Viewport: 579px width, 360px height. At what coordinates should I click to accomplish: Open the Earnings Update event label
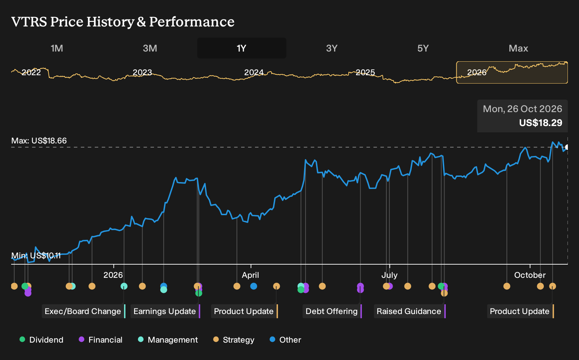165,311
